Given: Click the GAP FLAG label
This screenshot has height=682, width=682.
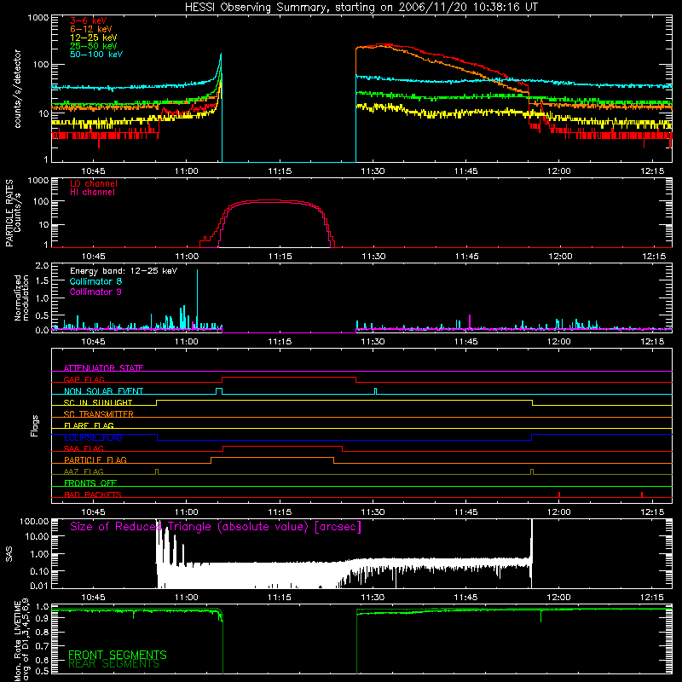Looking at the screenshot, I should [84, 379].
